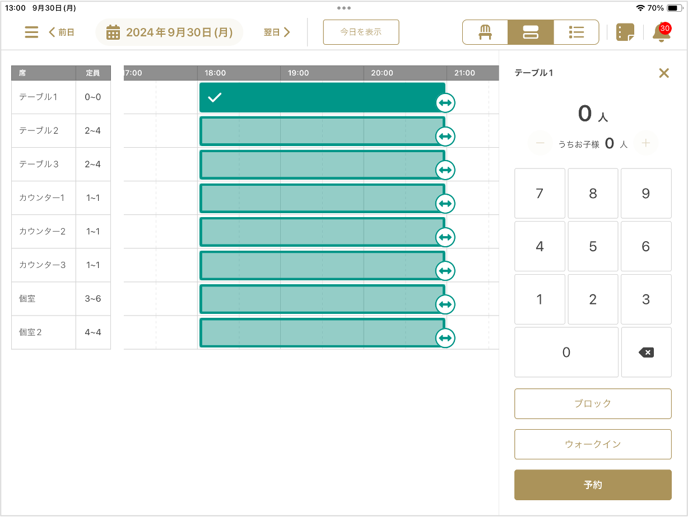Tap number 5 on the keypad
Viewport: 688px width, 517px height.
593,246
